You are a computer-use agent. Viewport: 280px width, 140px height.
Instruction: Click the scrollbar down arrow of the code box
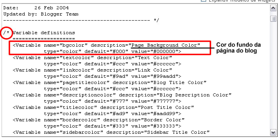pos(273,132)
